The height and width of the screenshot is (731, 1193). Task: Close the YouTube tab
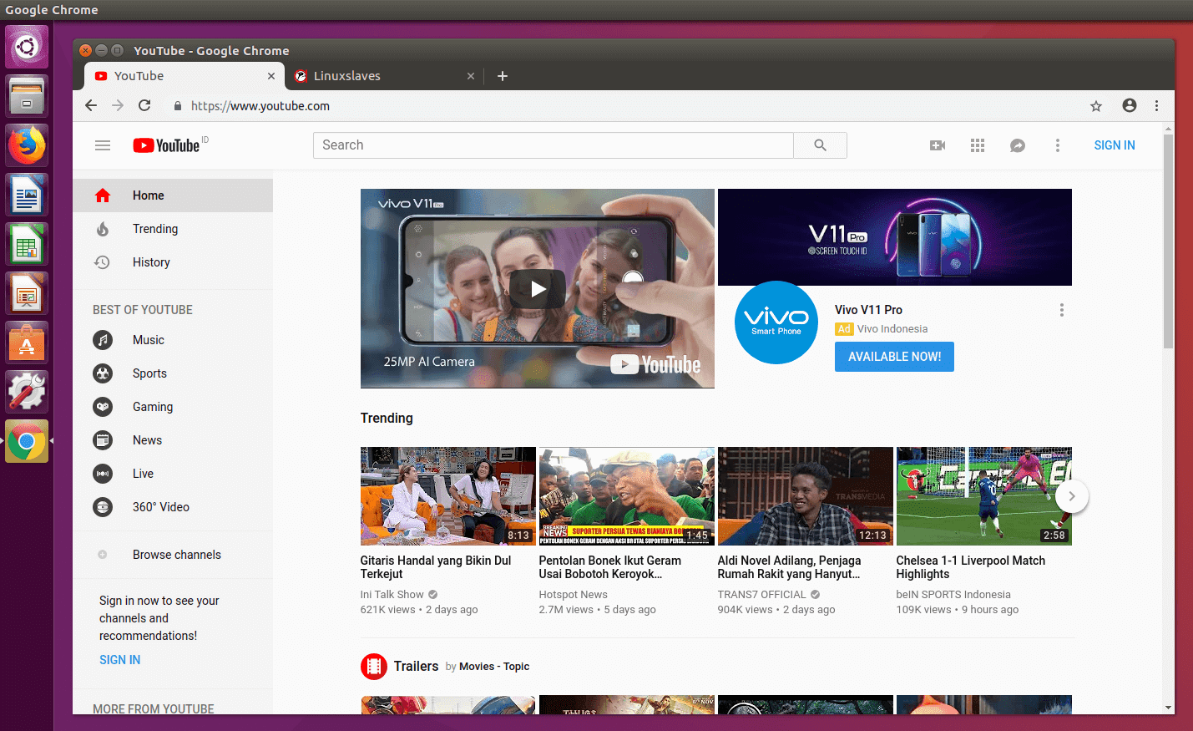pos(271,76)
